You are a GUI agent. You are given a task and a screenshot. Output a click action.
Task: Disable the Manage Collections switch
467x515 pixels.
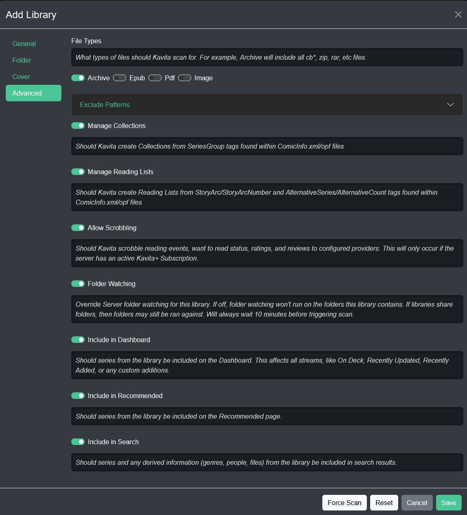(x=78, y=126)
